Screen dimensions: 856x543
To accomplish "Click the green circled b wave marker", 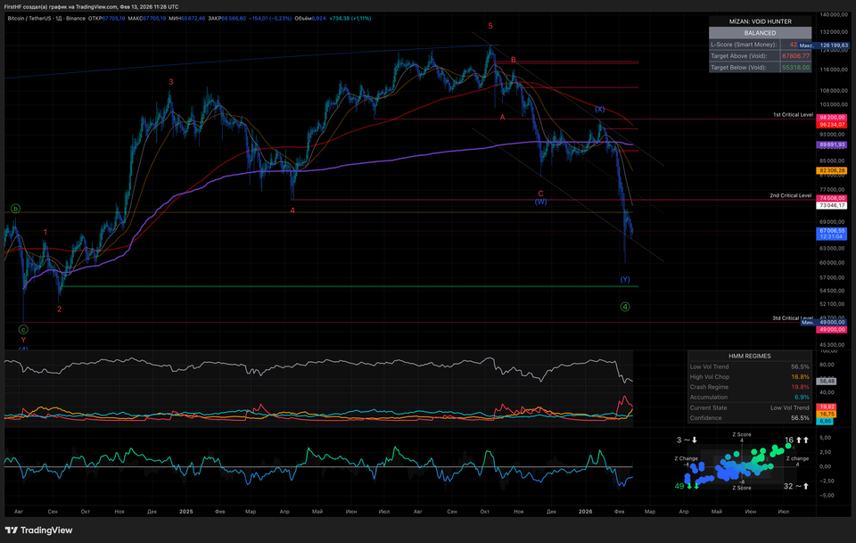I will click(15, 209).
